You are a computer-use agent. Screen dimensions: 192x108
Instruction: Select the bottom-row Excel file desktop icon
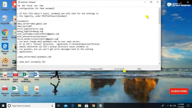point(15,91)
